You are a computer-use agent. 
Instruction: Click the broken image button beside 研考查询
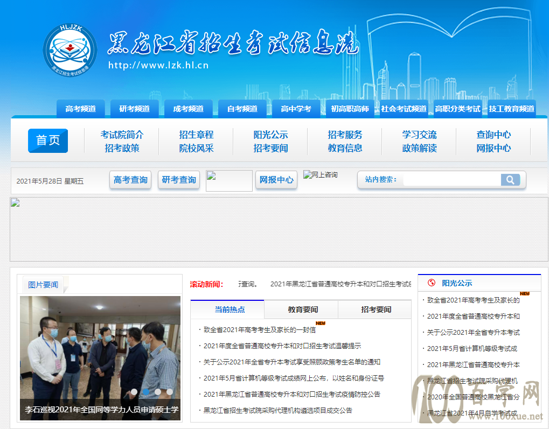coord(229,180)
